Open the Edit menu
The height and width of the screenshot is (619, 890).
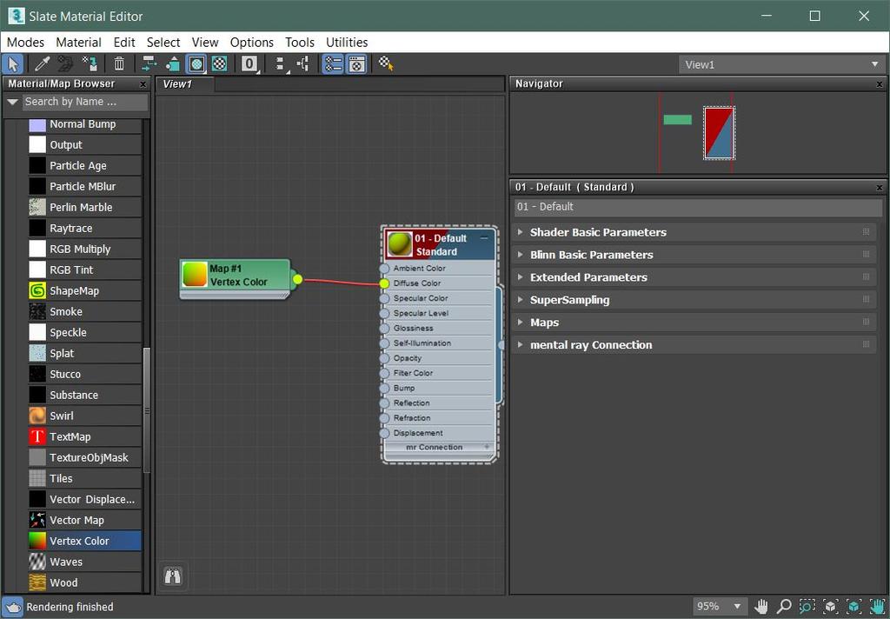(x=124, y=43)
